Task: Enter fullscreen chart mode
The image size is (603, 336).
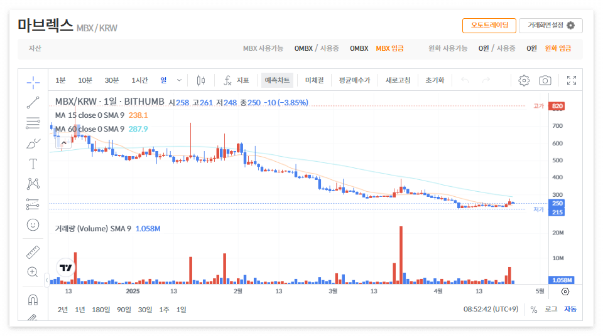Action: pos(572,80)
